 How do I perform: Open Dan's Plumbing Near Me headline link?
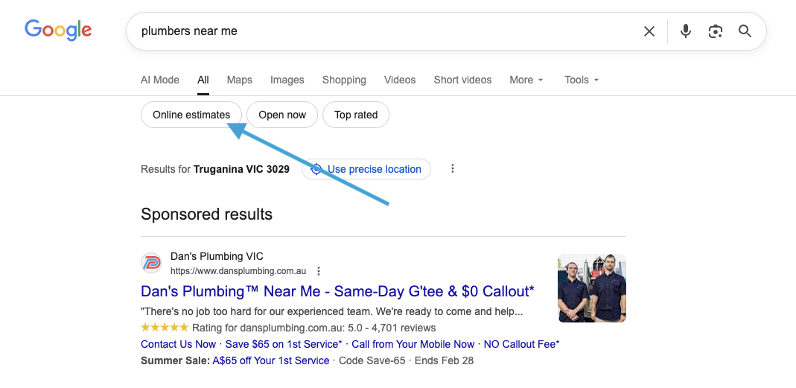pos(337,290)
